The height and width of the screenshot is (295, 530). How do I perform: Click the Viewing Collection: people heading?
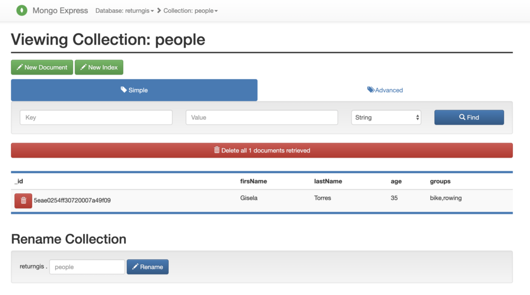(108, 39)
